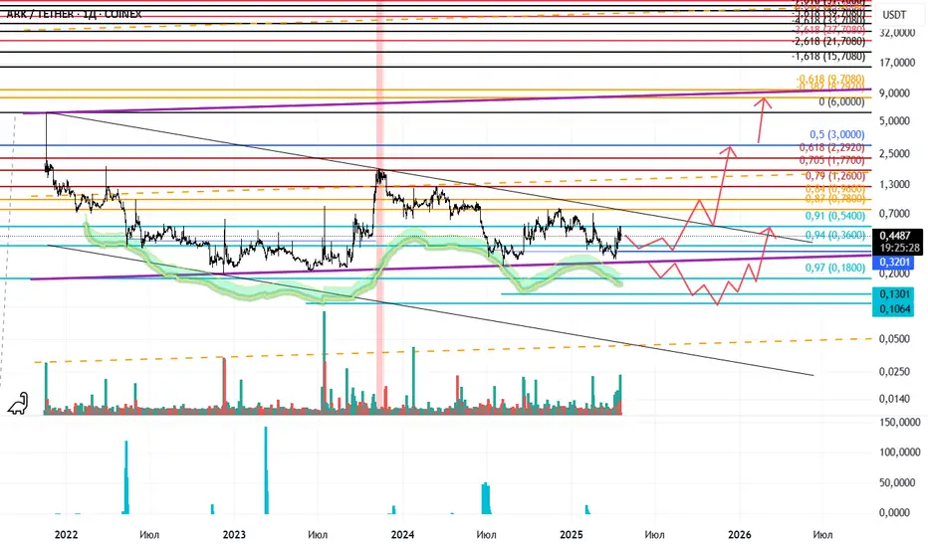Viewport: 928px width, 547px height.
Task: Click the 2022 time axis label
Action: tap(66, 535)
